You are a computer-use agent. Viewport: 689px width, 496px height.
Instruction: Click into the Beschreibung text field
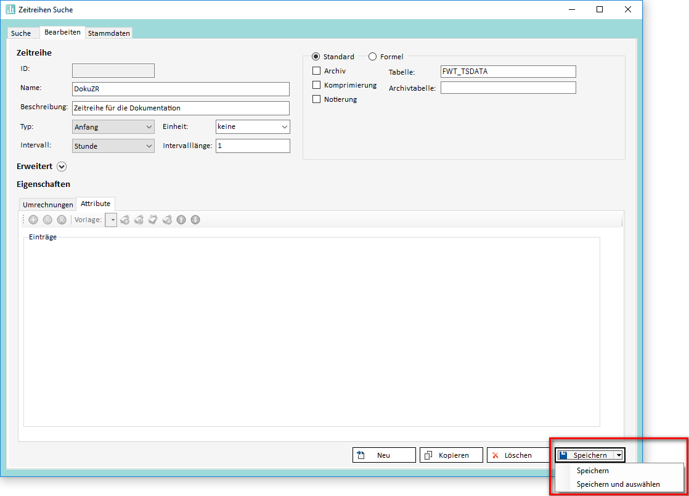[180, 108]
